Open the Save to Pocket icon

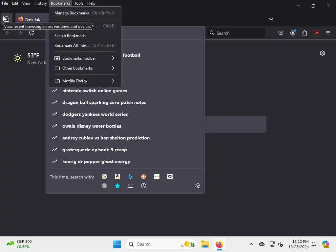281,33
